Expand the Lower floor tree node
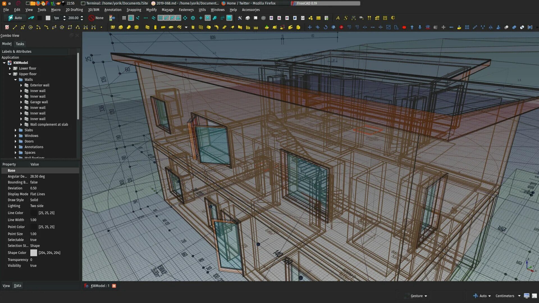The height and width of the screenshot is (303, 539). (10, 68)
